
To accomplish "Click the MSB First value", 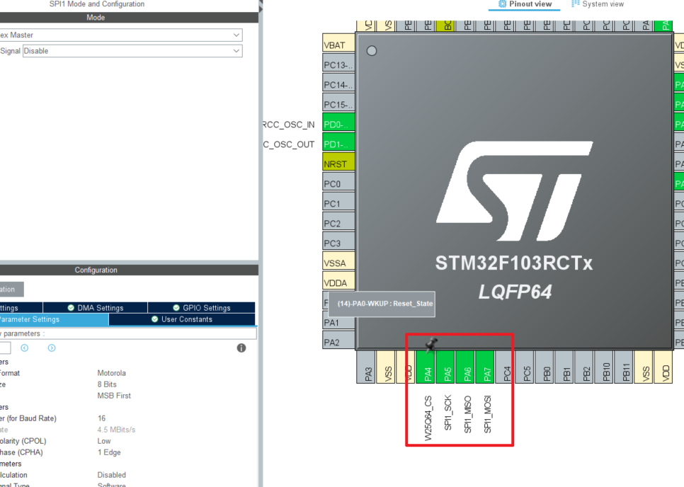I will [x=114, y=396].
